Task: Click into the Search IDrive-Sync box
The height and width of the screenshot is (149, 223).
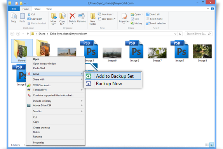Action: click(x=199, y=34)
